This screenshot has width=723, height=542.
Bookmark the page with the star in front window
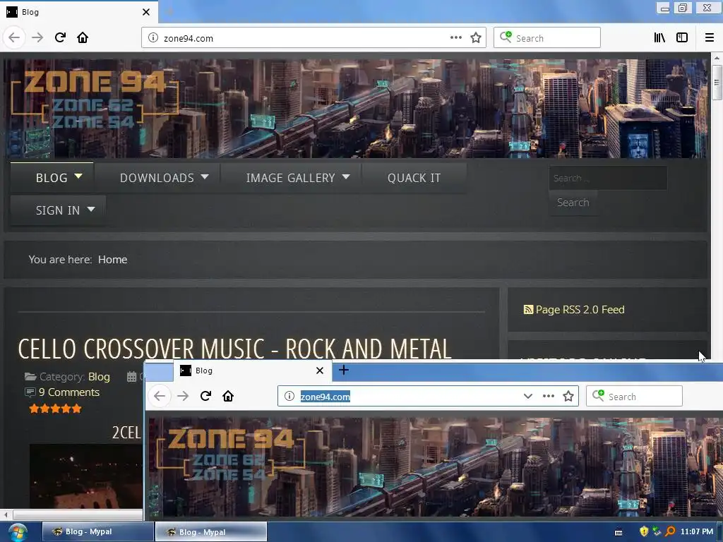point(568,396)
